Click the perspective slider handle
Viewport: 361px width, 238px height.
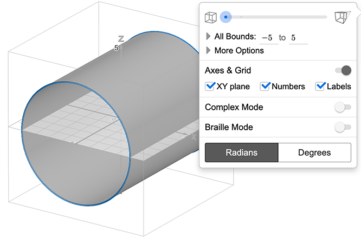pos(226,17)
